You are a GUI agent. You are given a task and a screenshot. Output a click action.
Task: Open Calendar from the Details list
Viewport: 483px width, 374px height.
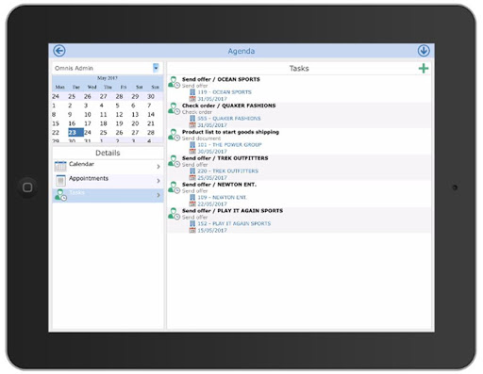tap(108, 167)
